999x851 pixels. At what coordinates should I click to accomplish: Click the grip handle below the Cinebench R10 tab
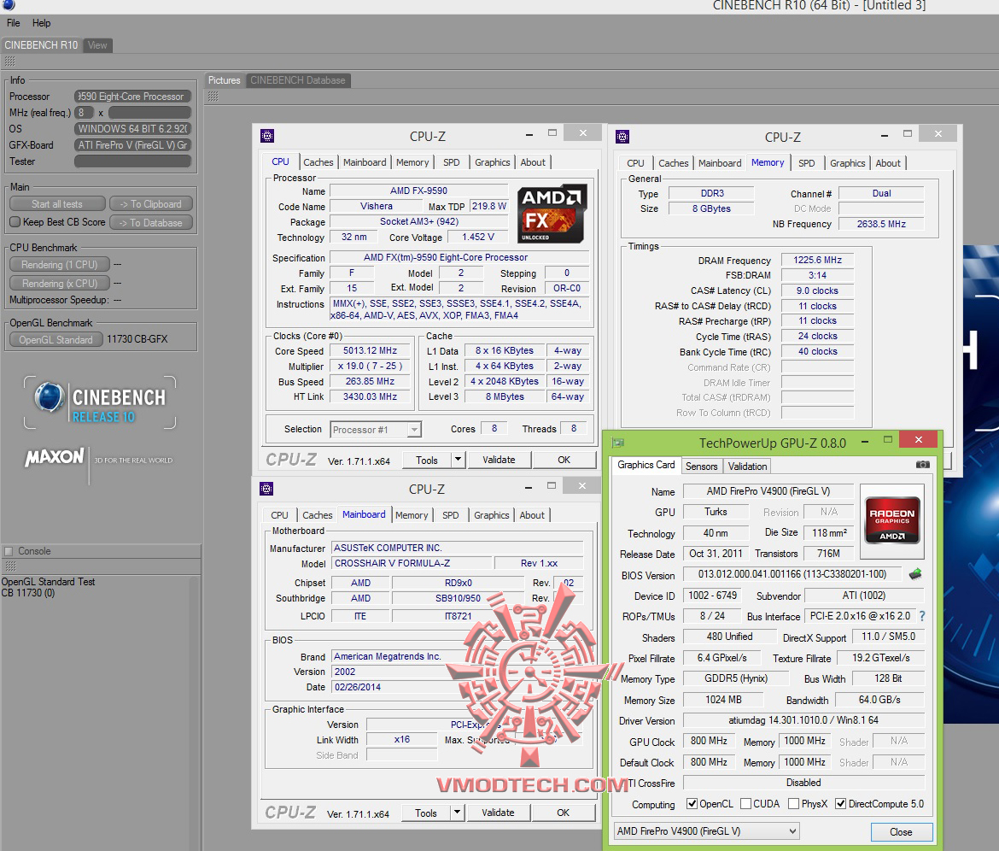point(9,62)
